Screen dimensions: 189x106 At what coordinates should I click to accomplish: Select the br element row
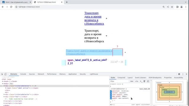coord(6,92)
